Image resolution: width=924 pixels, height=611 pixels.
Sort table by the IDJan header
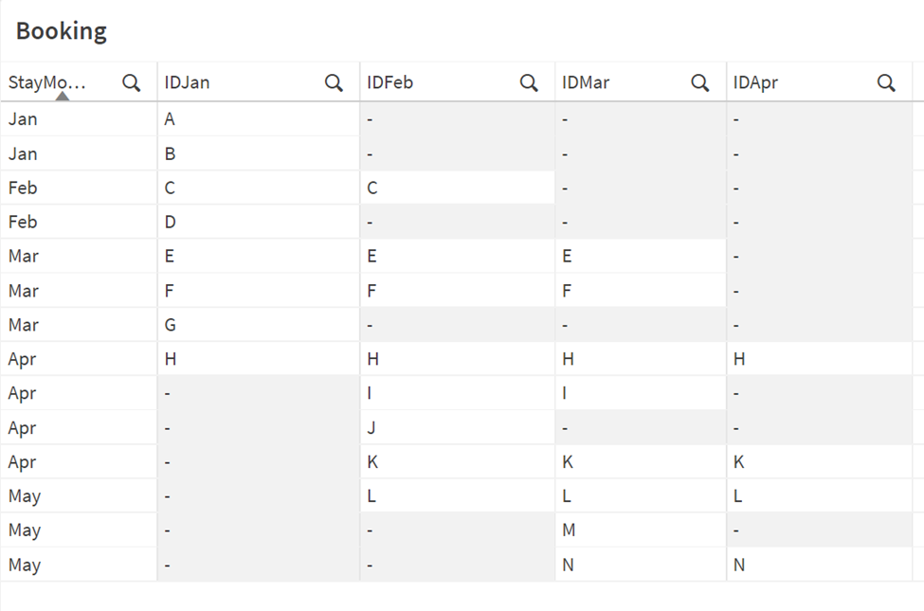pos(188,83)
